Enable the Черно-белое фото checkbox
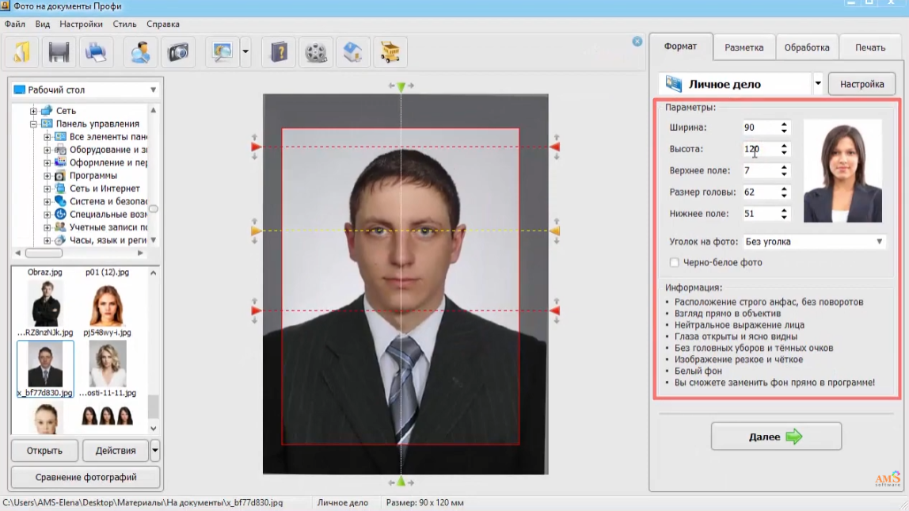The height and width of the screenshot is (511, 909). [674, 263]
